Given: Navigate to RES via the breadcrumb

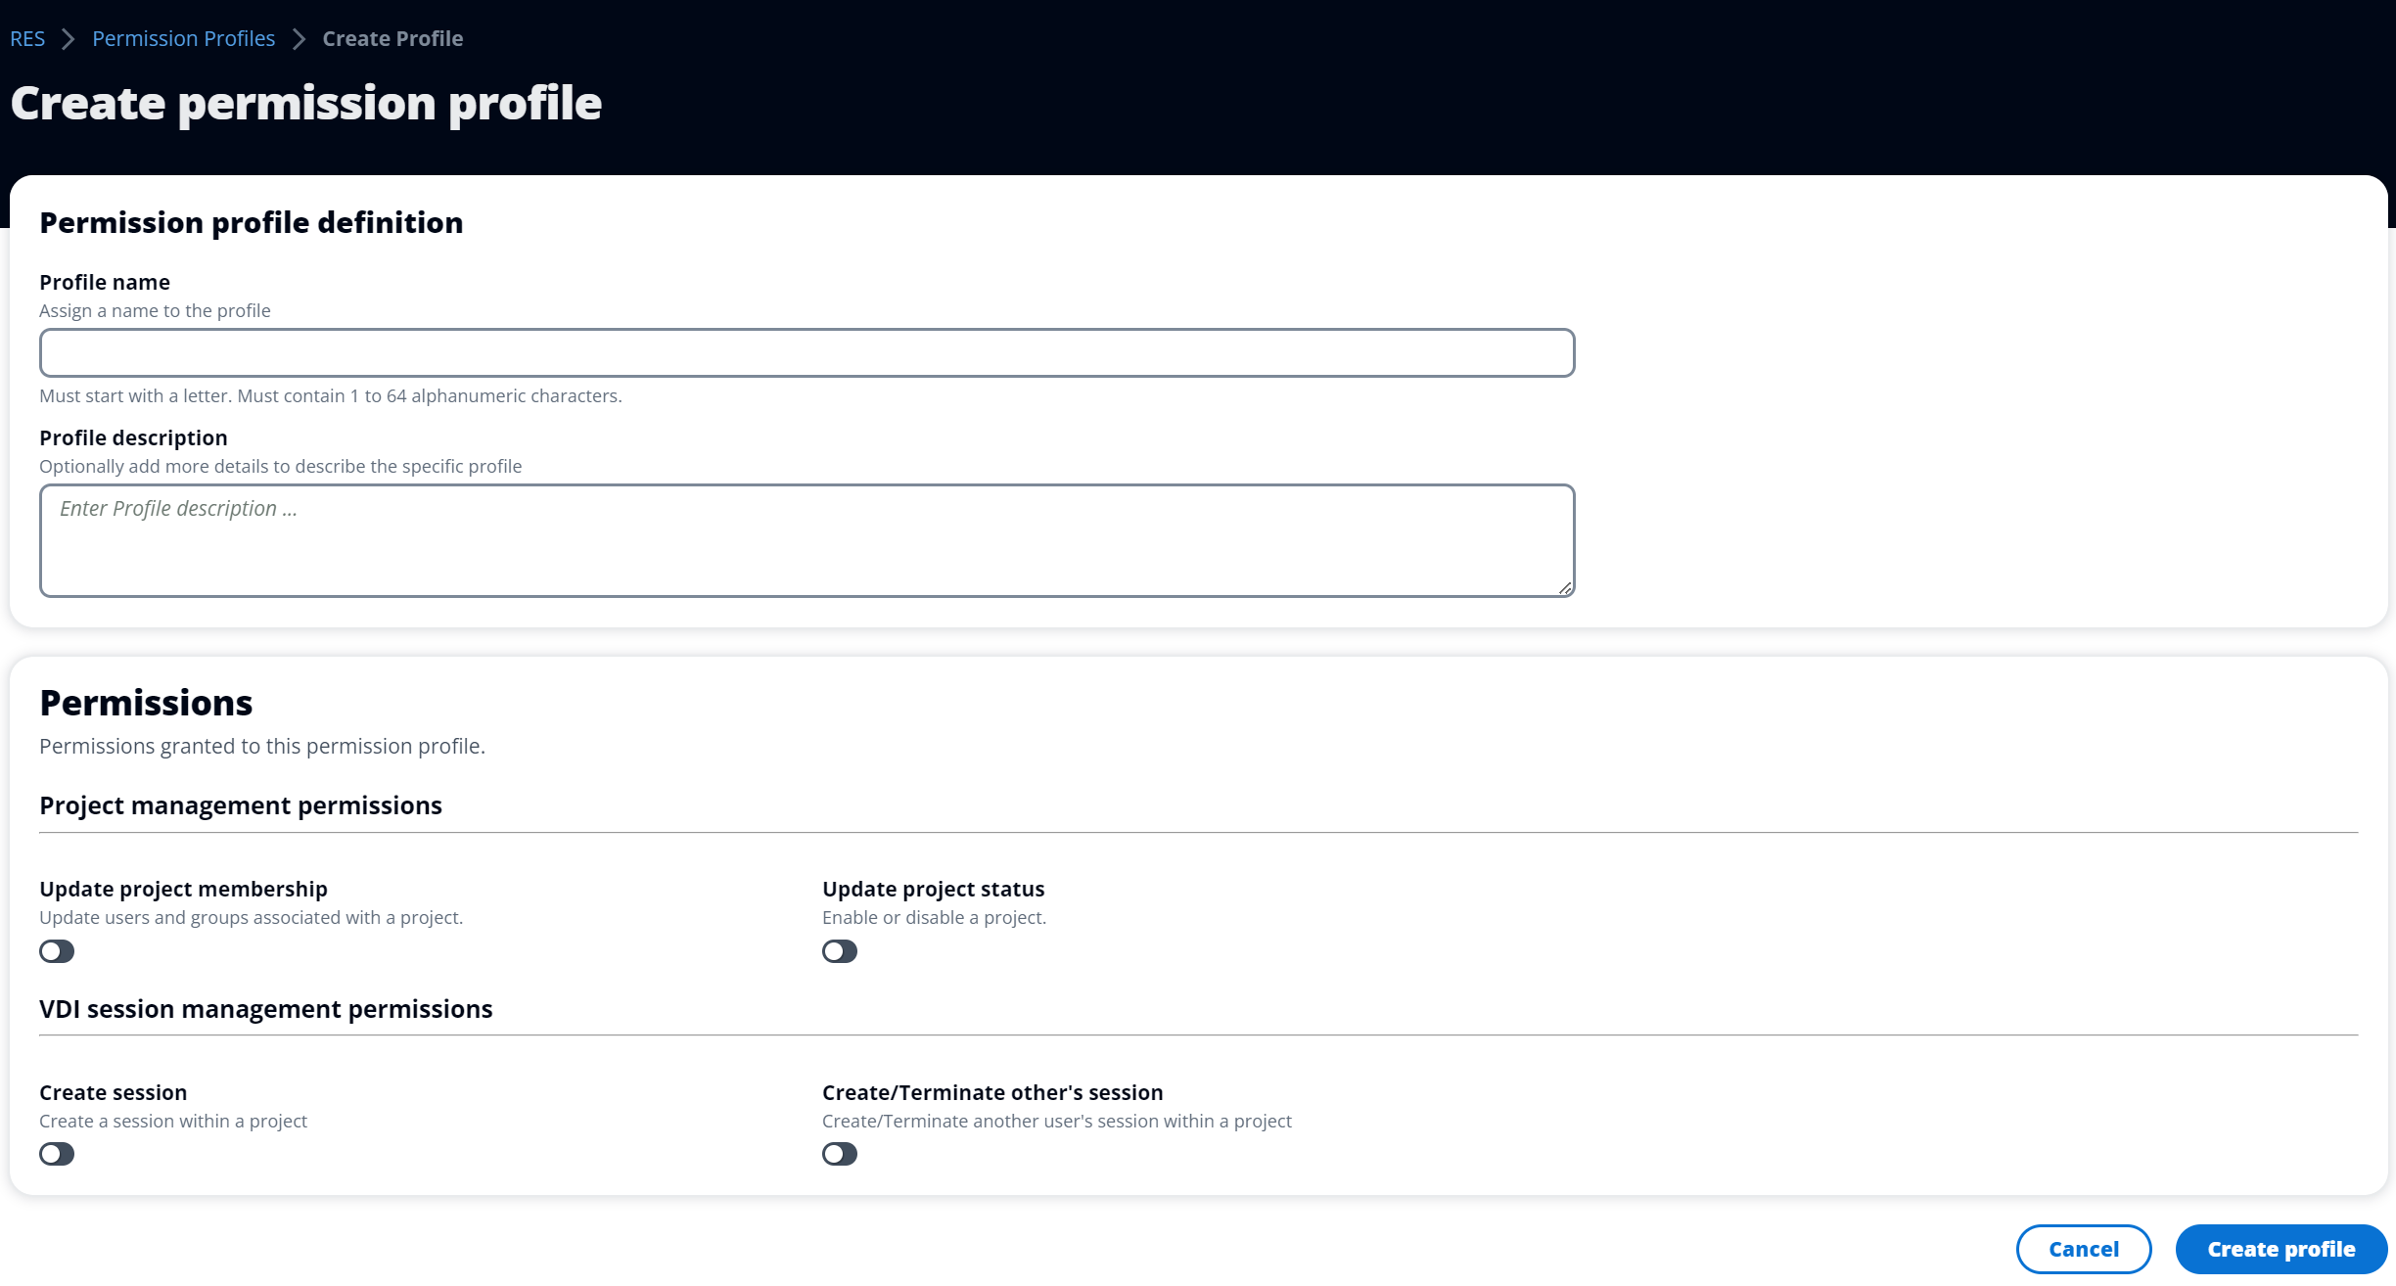Looking at the screenshot, I should click(x=27, y=38).
